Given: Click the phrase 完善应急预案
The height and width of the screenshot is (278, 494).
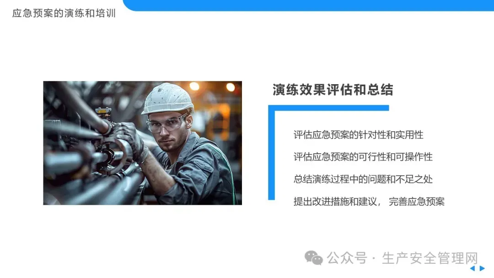Looking at the screenshot, I should click(x=417, y=202).
